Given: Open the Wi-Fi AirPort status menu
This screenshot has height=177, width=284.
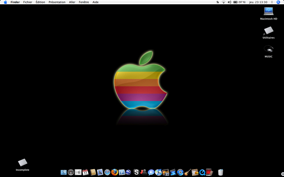Looking at the screenshot, I should click(x=224, y=2).
